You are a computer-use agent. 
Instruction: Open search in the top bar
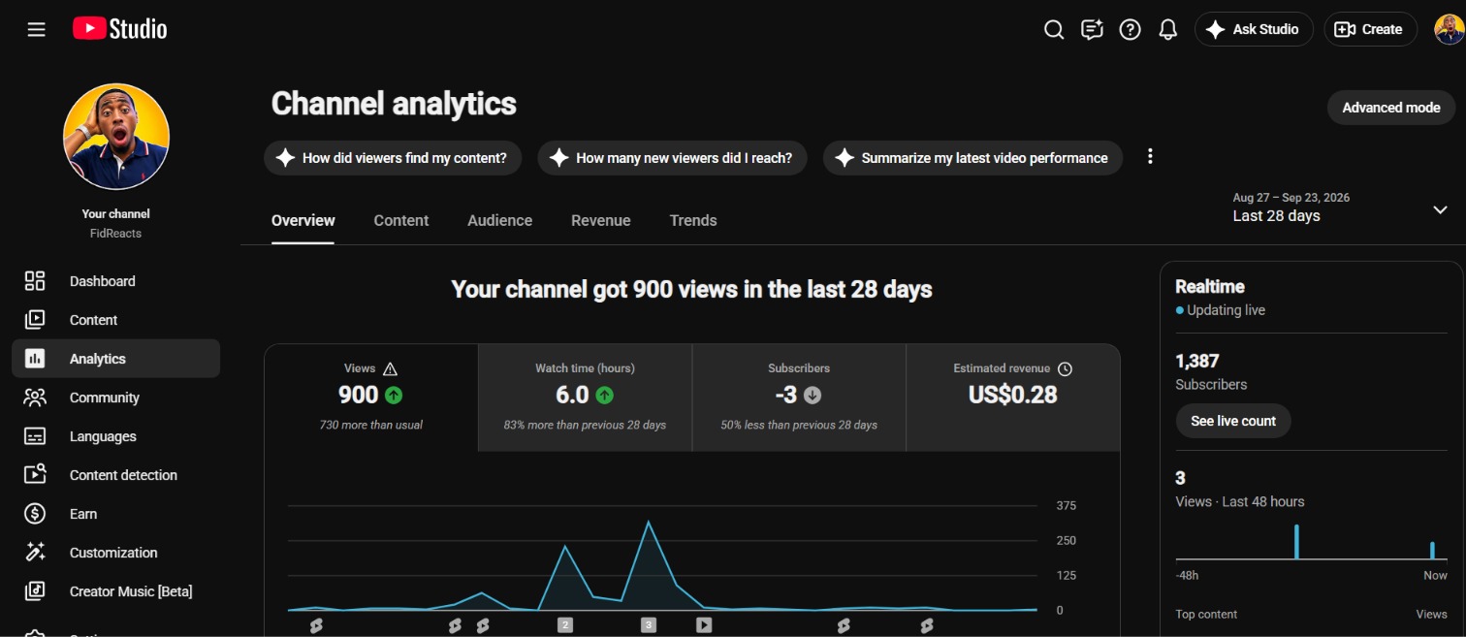pos(1054,29)
